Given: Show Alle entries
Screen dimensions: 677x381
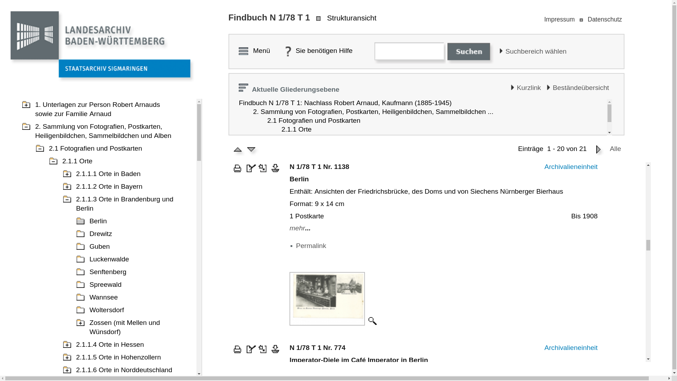Looking at the screenshot, I should point(615,149).
